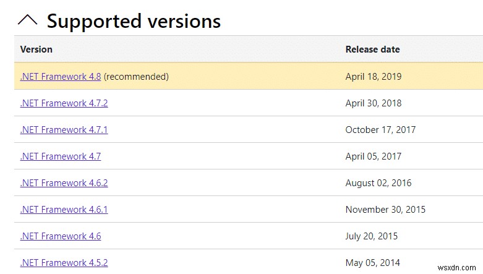Click the (recommended) label beside 4.8

point(136,77)
